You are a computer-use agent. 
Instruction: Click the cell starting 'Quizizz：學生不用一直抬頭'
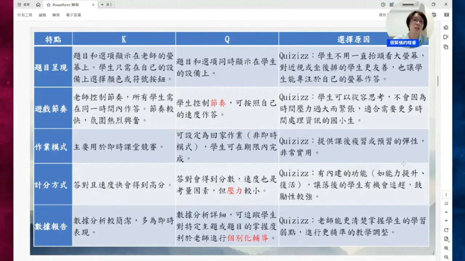[353, 67]
